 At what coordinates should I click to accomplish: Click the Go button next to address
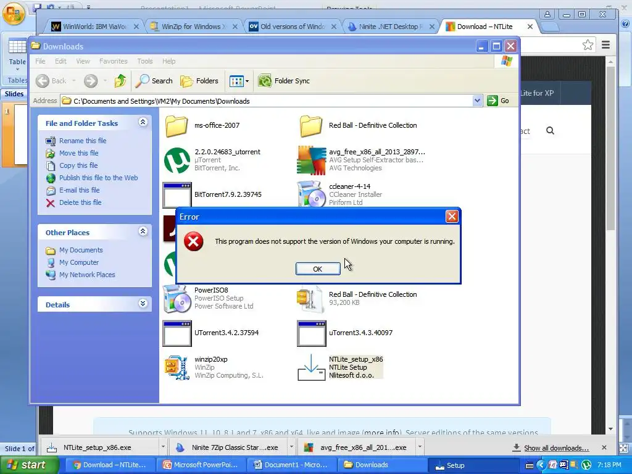pyautogui.click(x=498, y=101)
